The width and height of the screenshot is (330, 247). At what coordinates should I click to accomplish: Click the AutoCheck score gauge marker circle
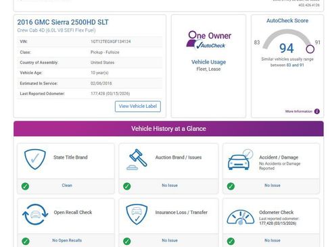310,49
